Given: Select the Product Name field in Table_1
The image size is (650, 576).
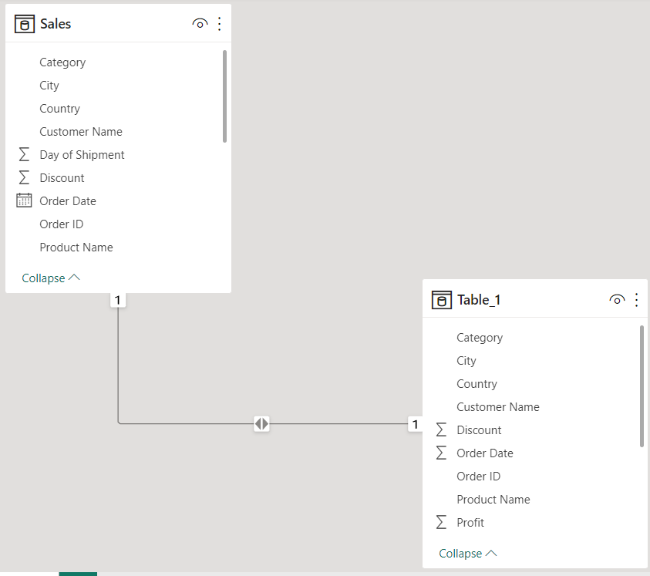Looking at the screenshot, I should tap(493, 499).
